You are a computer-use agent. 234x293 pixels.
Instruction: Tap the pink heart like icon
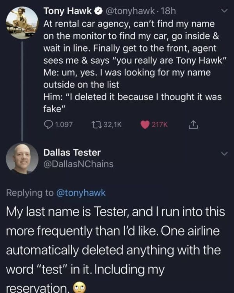145,125
